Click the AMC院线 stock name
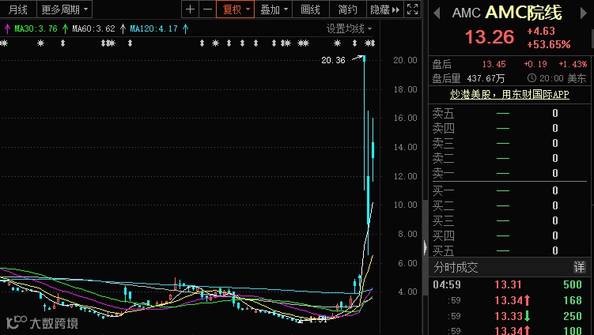The height and width of the screenshot is (335, 594). point(524,13)
